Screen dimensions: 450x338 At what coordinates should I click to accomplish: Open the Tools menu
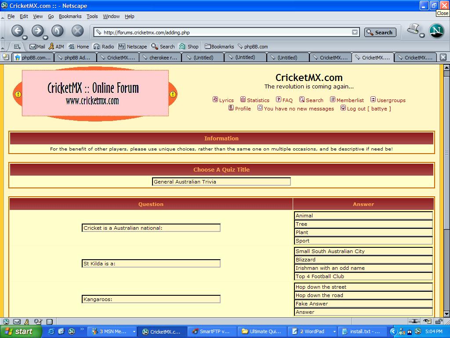pyautogui.click(x=92, y=16)
